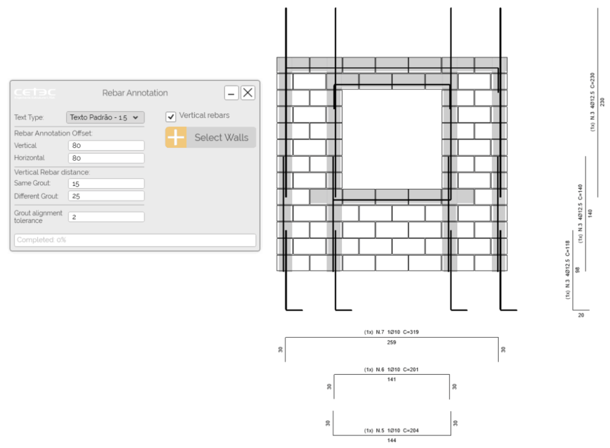Edit the Vertical annotation offset field

[x=106, y=145]
